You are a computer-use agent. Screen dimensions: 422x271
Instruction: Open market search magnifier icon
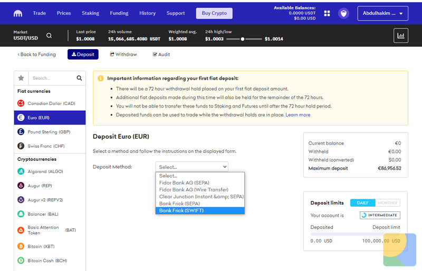tap(49, 35)
